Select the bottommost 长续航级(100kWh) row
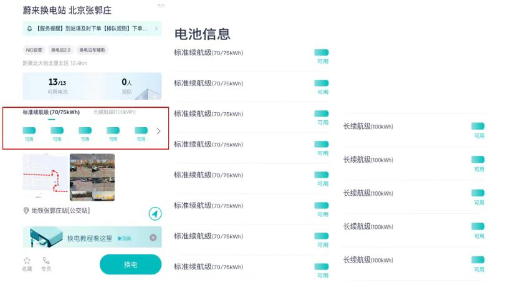Image resolution: width=516 pixels, height=293 pixels. click(x=414, y=264)
